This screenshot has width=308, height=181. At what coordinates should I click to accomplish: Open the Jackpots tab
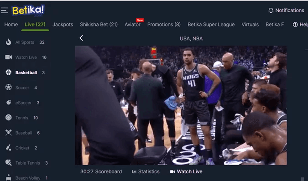point(63,25)
